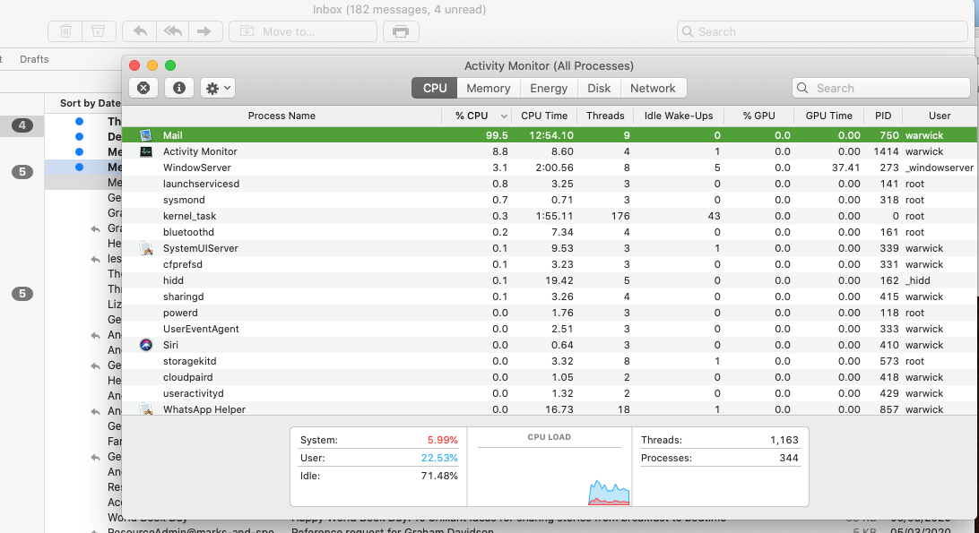Viewport: 979px width, 533px height.
Task: Sort by the Threads column header
Action: pyautogui.click(x=605, y=116)
